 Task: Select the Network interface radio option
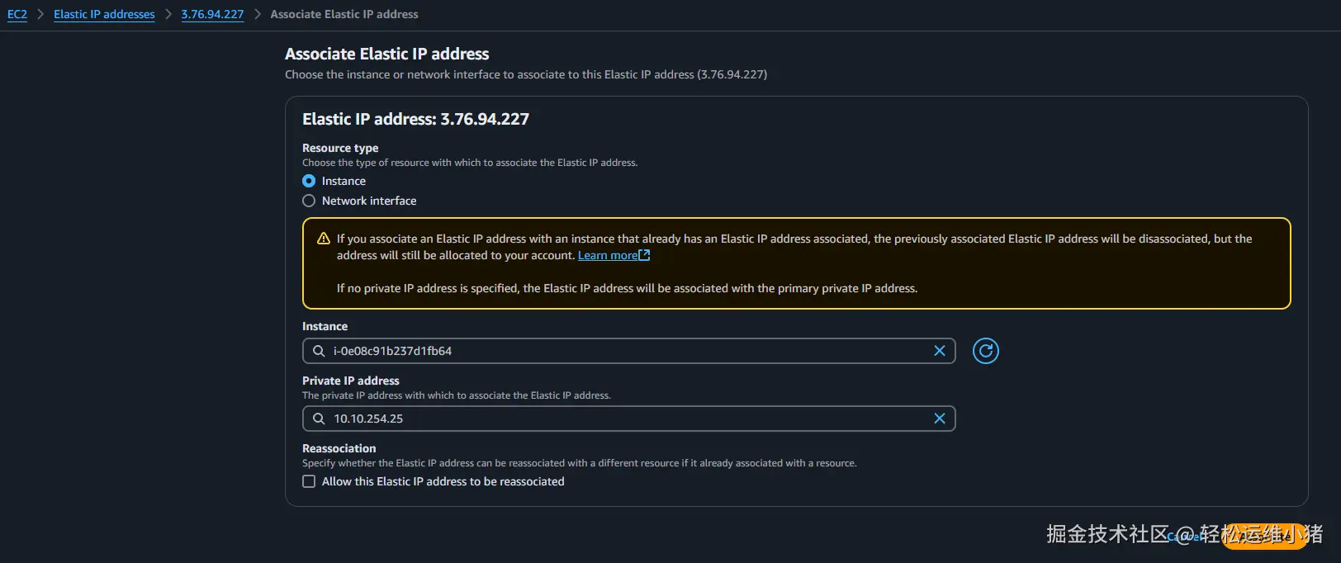(x=309, y=201)
